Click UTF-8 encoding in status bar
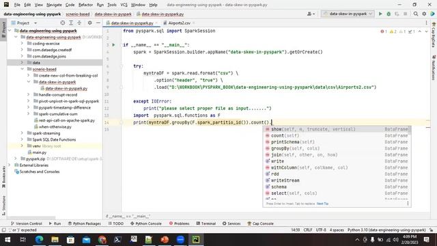This screenshot has height=246, width=437. point(321,230)
